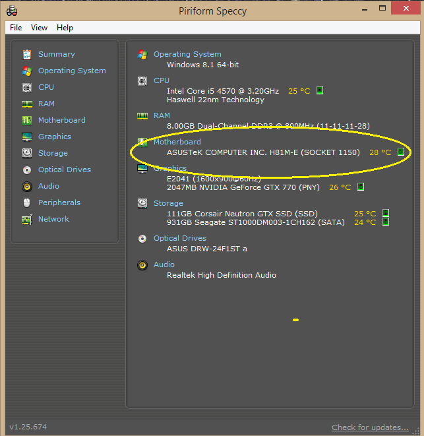
Task: Click the CPU 25 °C temperature value
Action: (x=299, y=91)
